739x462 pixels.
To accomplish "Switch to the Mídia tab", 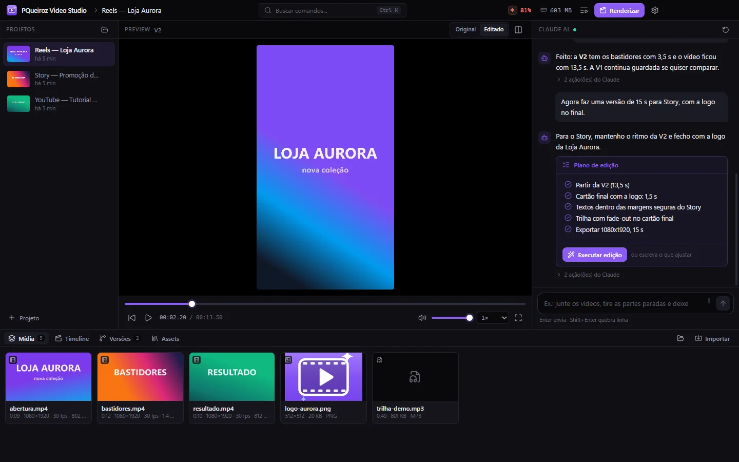I will (26, 339).
